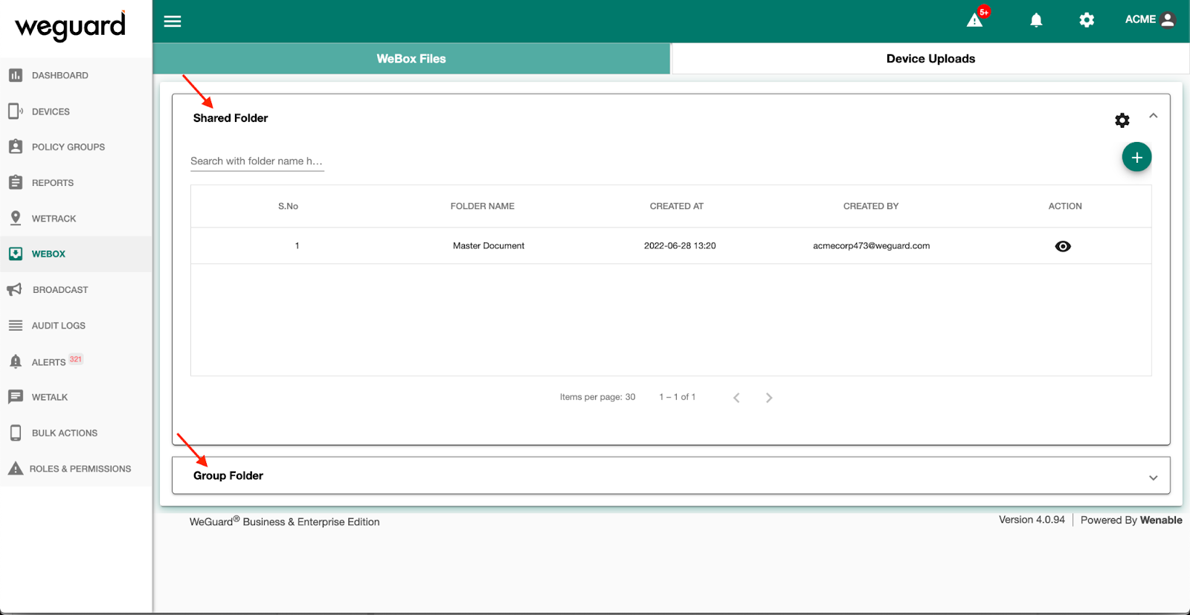Switch to the WeBox Files tab

pyautogui.click(x=411, y=59)
